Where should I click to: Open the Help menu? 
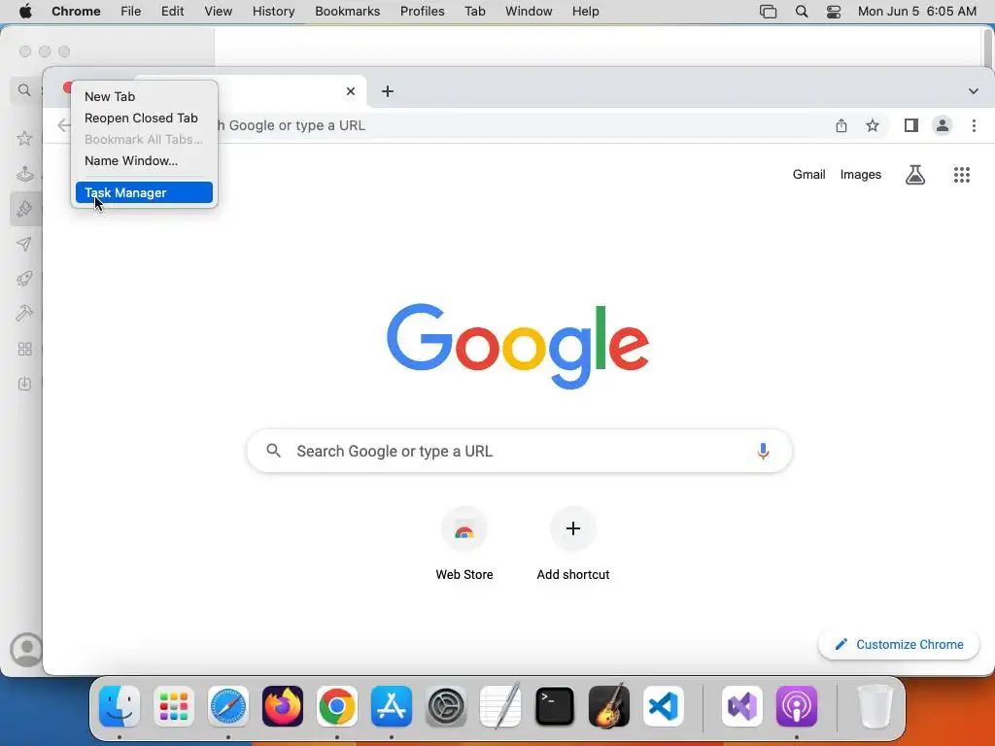coord(585,12)
